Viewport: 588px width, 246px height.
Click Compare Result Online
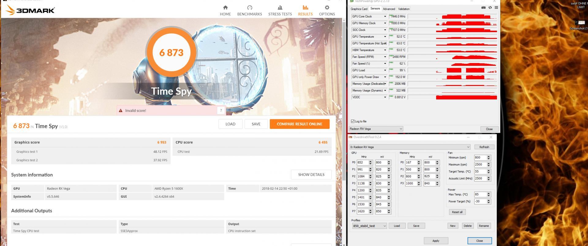coord(300,124)
